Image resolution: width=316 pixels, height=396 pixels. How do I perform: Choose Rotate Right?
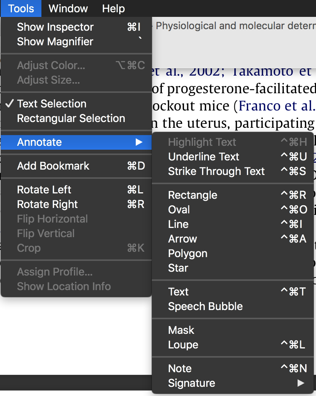pyautogui.click(x=48, y=204)
